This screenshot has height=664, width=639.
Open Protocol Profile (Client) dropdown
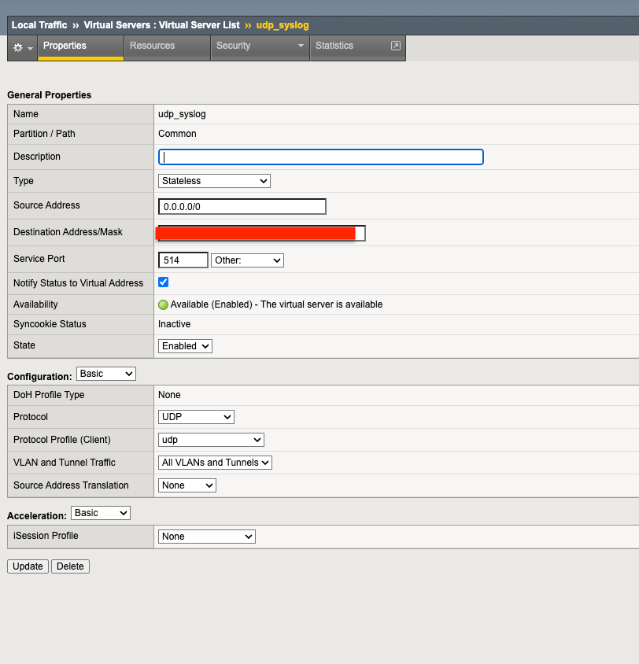(211, 440)
